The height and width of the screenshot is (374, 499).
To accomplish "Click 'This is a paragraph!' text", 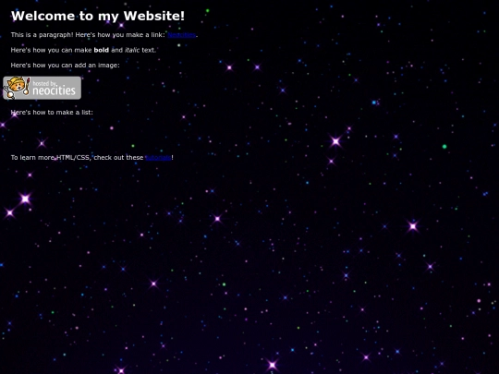I will (42, 35).
